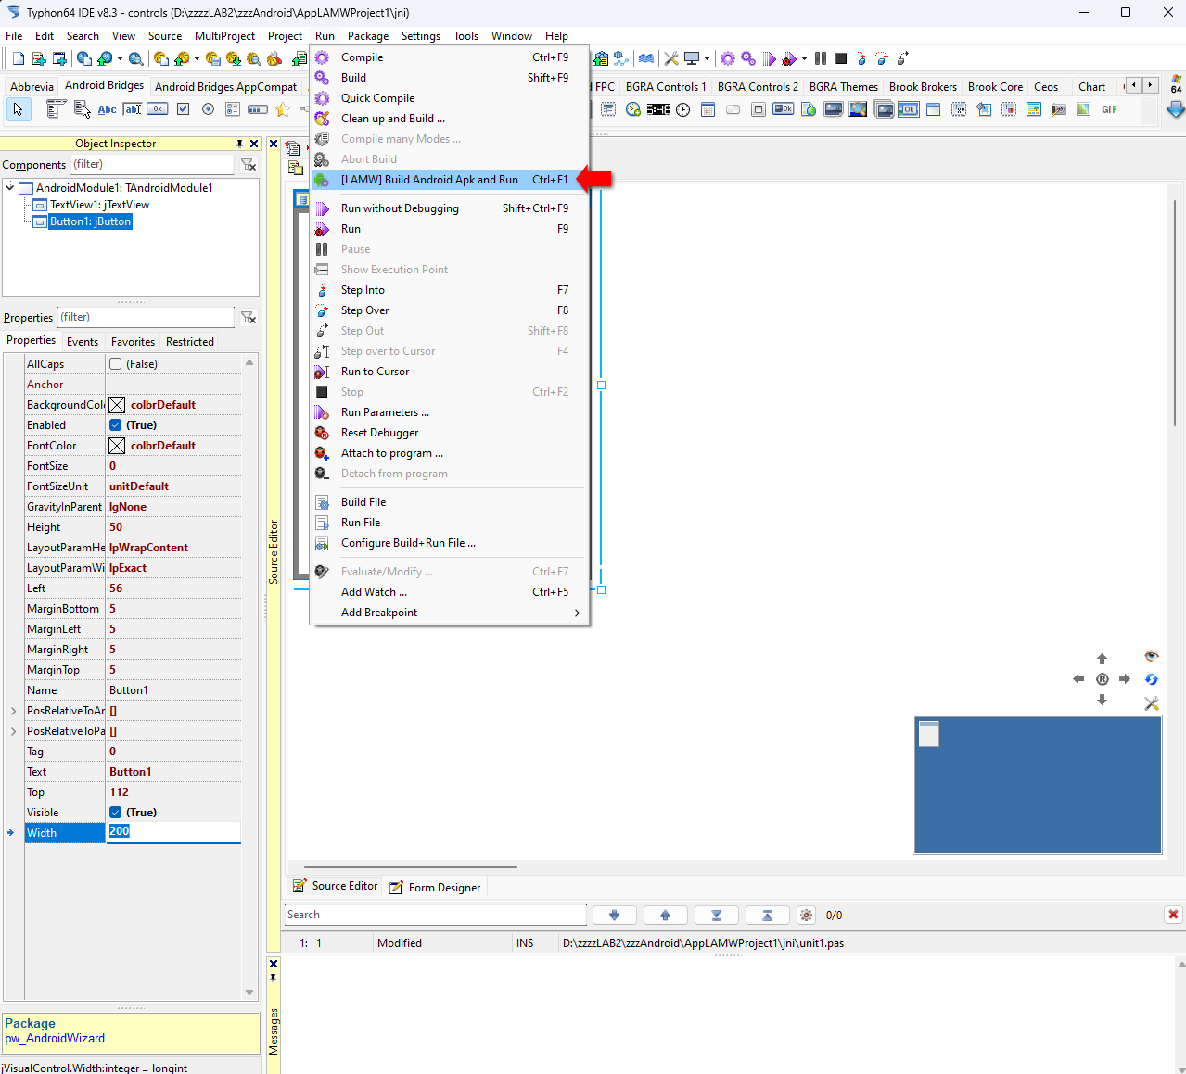Expand the PosRelativeToParent property
This screenshot has width=1186, height=1074.
point(13,731)
